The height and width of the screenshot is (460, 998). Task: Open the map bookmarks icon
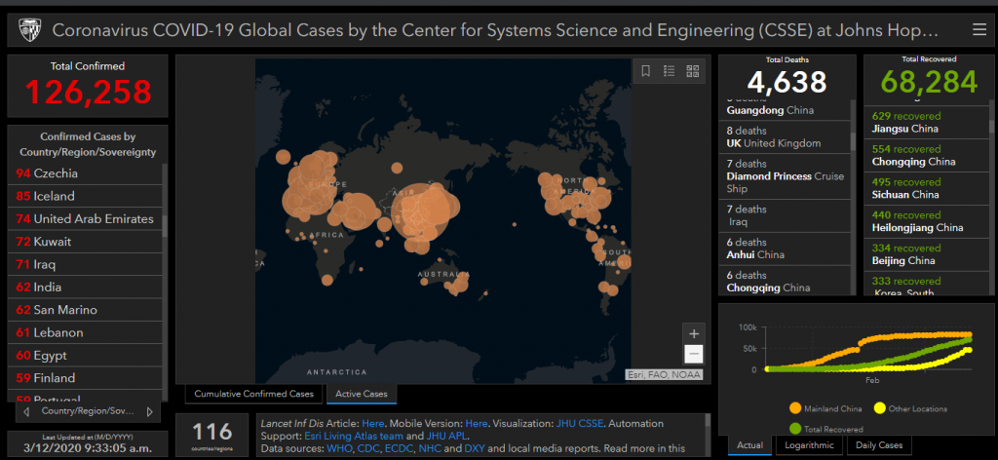645,71
